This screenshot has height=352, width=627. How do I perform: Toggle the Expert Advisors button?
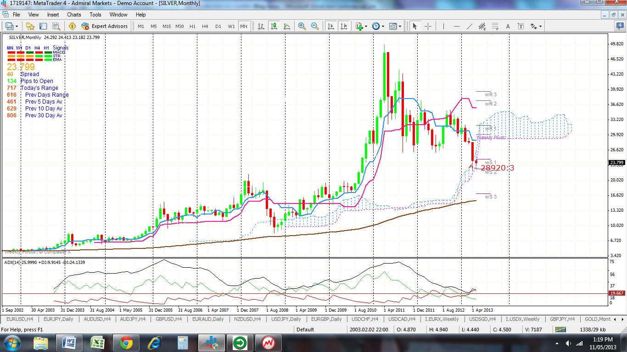tap(105, 26)
